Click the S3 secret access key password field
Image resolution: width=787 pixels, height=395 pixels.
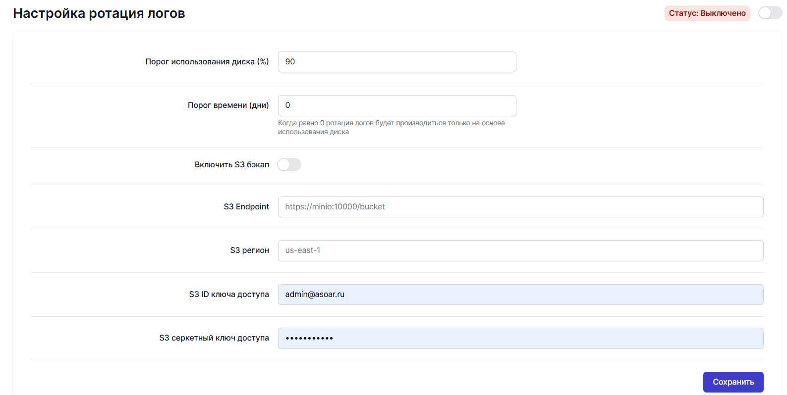coord(520,338)
